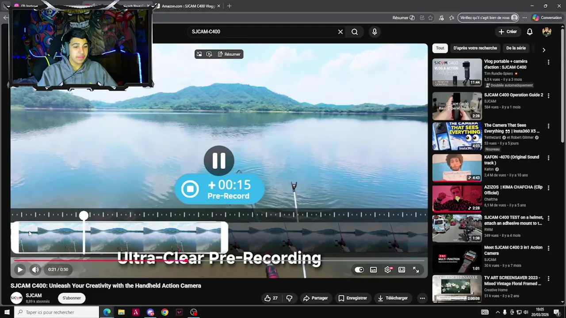Dislike the video with thumbs down
The width and height of the screenshot is (566, 318).
tap(289, 298)
